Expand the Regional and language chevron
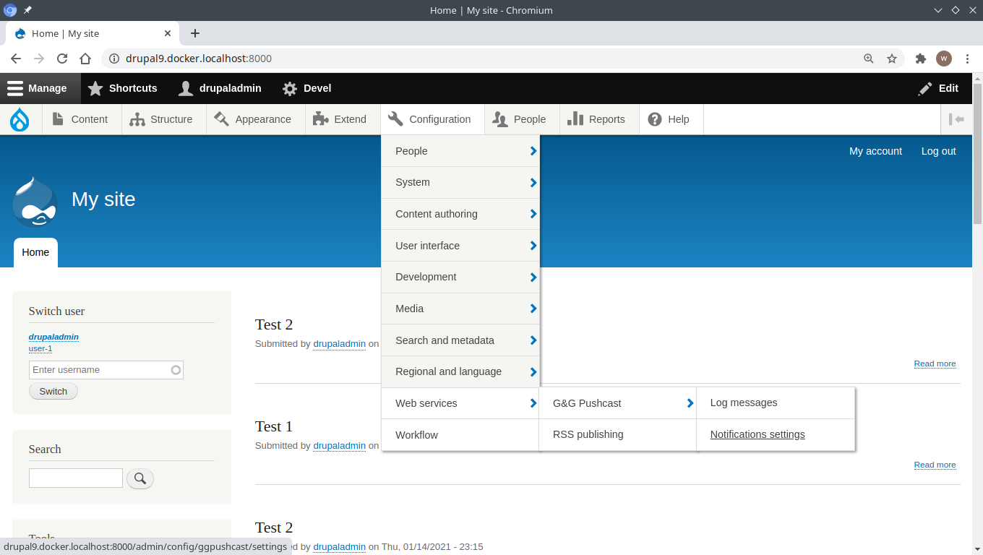The height and width of the screenshot is (555, 983). pyautogui.click(x=532, y=371)
